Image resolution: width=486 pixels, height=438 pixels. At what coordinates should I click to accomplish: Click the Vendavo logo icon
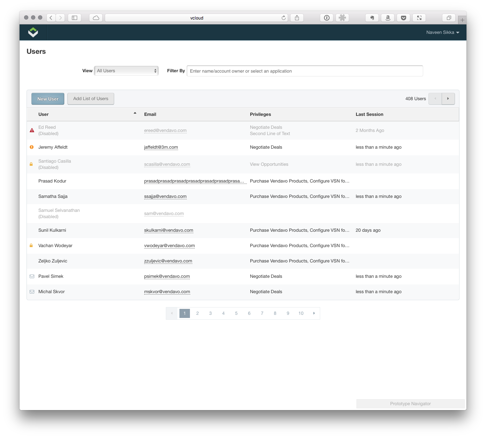pyautogui.click(x=33, y=32)
